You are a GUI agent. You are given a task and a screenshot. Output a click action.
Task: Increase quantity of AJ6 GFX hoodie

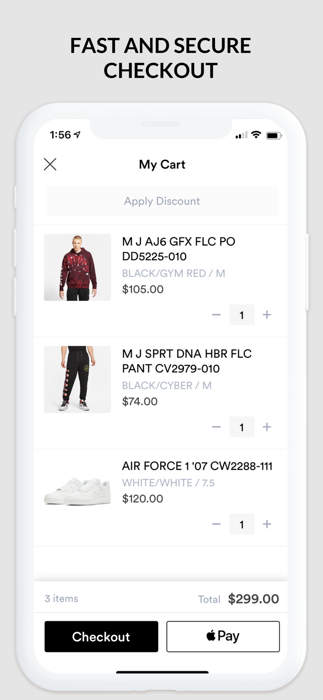click(x=267, y=315)
